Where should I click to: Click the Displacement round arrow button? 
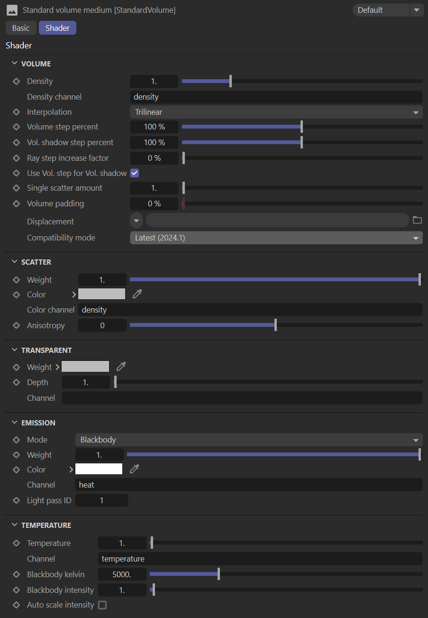(x=137, y=221)
